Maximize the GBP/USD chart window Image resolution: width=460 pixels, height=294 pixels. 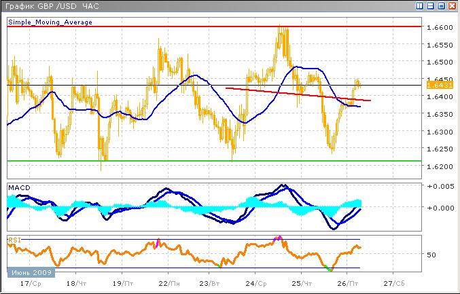[442, 5]
